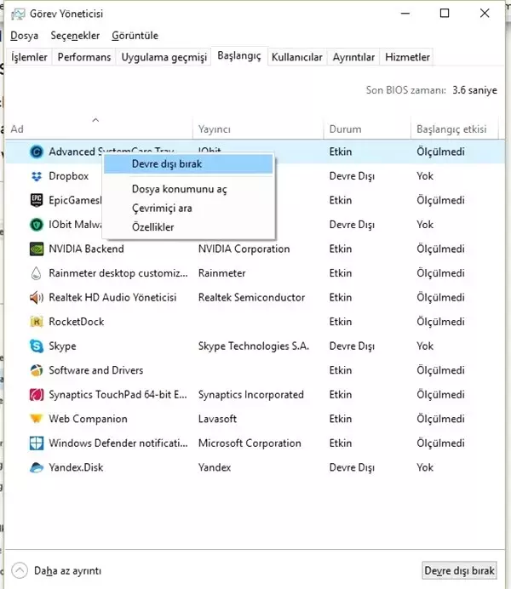This screenshot has width=511, height=589.
Task: Click the 3.6 saniye BIOS time value
Action: click(x=475, y=90)
